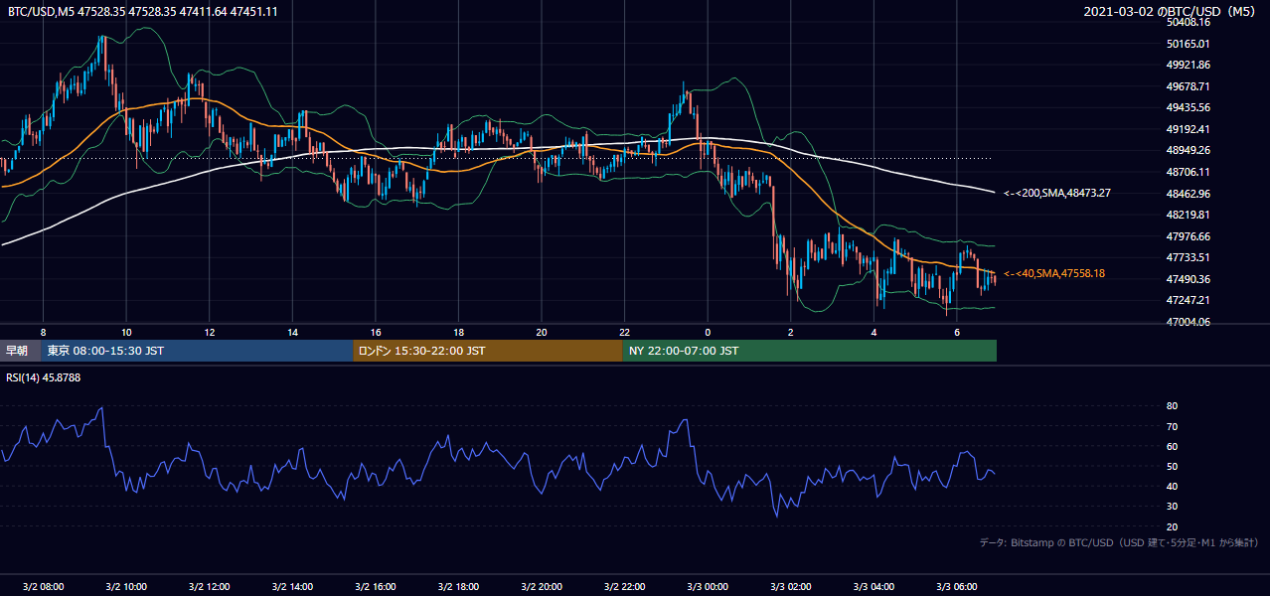Click the '3/2 22:00' time label
Image resolution: width=1270 pixels, height=596 pixels.
tap(624, 586)
